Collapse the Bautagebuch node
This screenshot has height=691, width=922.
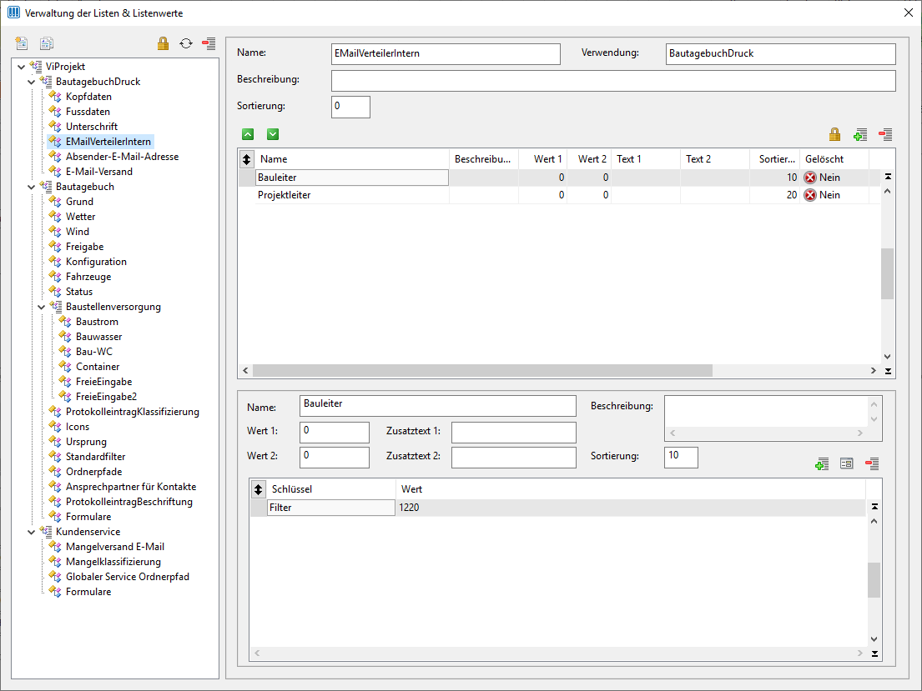click(31, 187)
